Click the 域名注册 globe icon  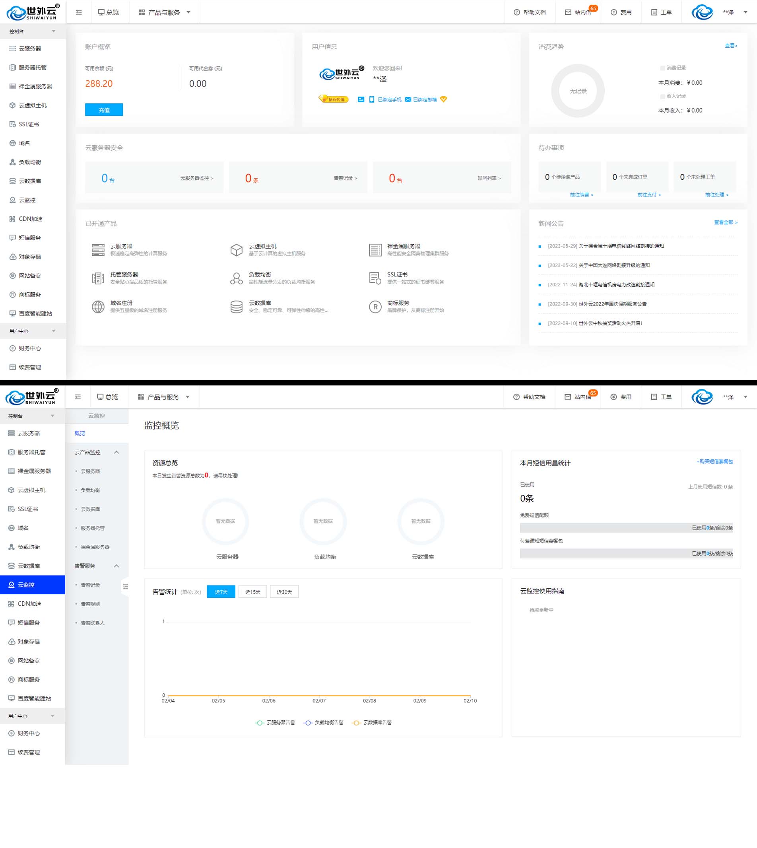(x=98, y=307)
